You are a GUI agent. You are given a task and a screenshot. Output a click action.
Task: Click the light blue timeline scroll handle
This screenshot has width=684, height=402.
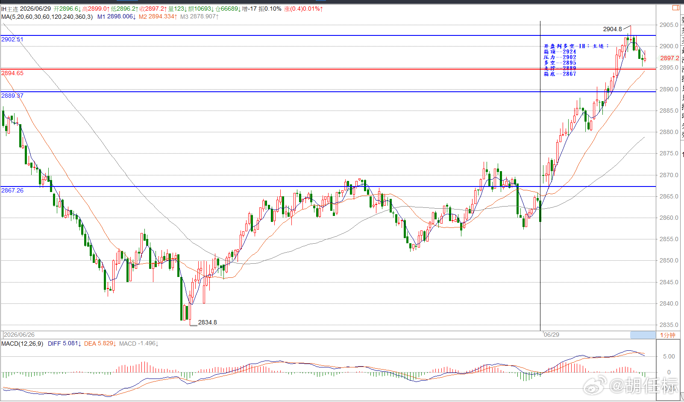click(x=643, y=335)
